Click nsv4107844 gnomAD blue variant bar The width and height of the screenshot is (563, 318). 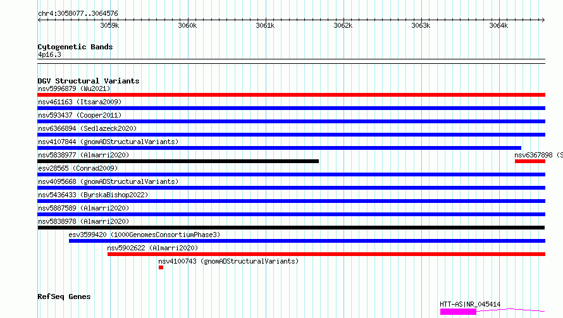(x=280, y=148)
